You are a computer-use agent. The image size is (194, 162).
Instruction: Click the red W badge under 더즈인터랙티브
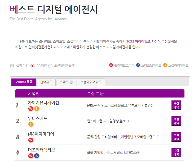click(31, 156)
